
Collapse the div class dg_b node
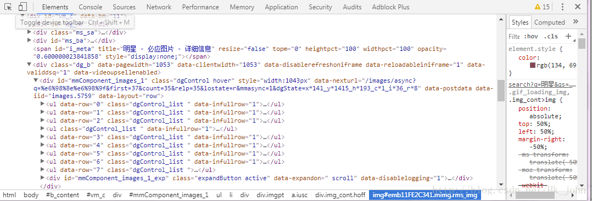[30, 65]
